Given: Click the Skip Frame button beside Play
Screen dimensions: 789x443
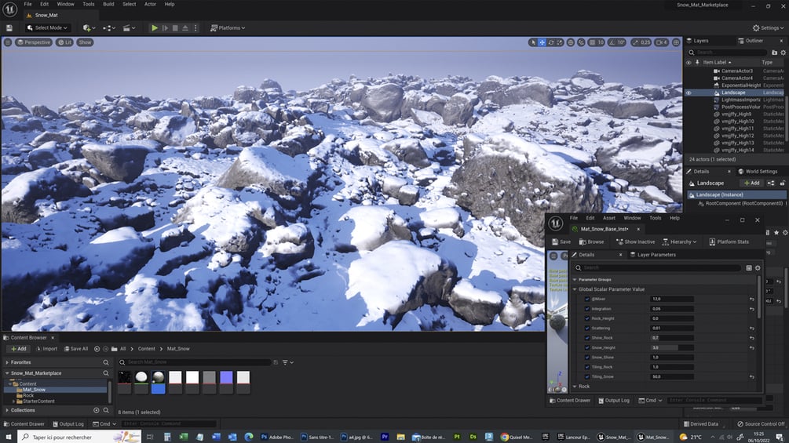Looking at the screenshot, I should pos(165,28).
